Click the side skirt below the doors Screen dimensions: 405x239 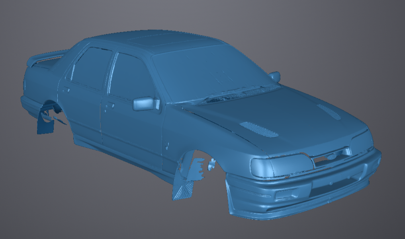pyautogui.click(x=119, y=153)
